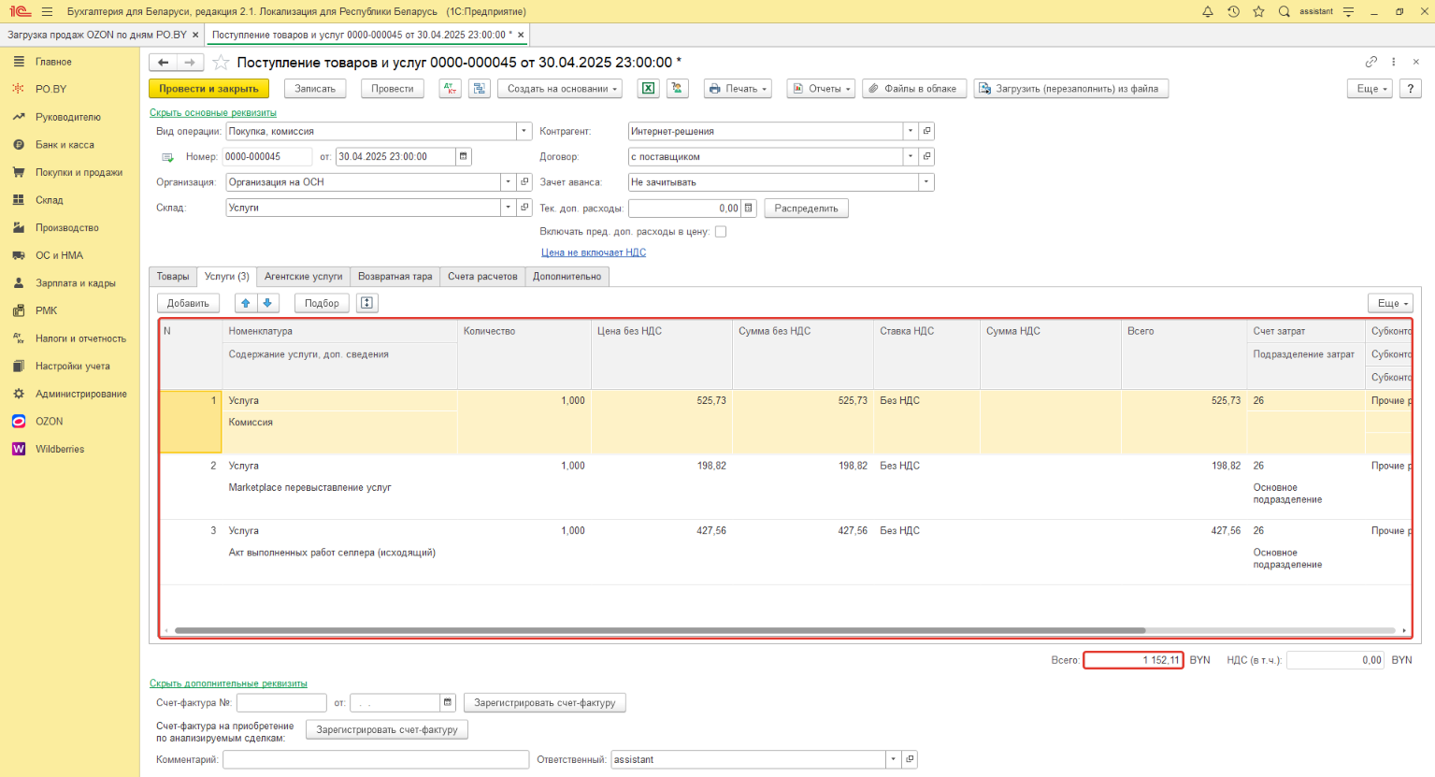Open the Договор record with open icon
The image size is (1435, 777).
(926, 157)
